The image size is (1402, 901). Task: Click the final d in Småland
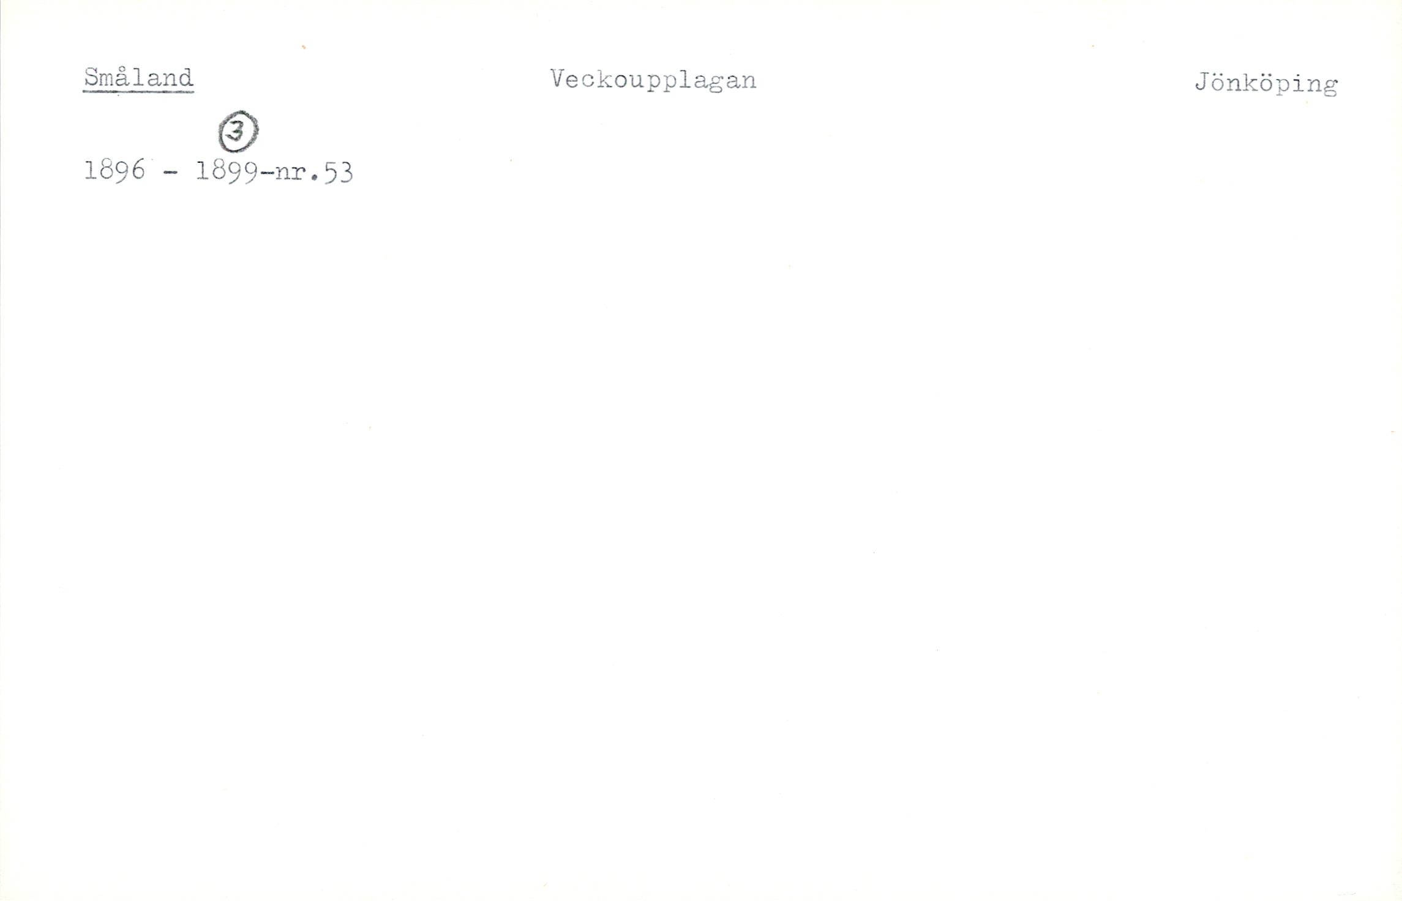tap(186, 78)
